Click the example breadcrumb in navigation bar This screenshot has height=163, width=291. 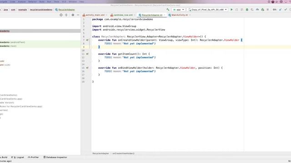point(23,10)
